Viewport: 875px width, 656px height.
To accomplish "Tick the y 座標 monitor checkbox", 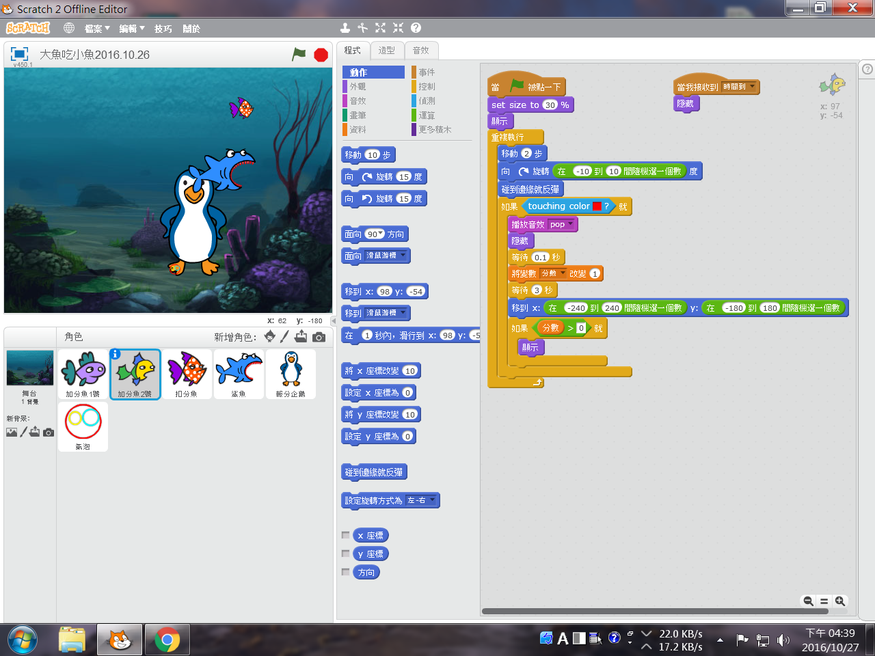I will click(x=346, y=554).
